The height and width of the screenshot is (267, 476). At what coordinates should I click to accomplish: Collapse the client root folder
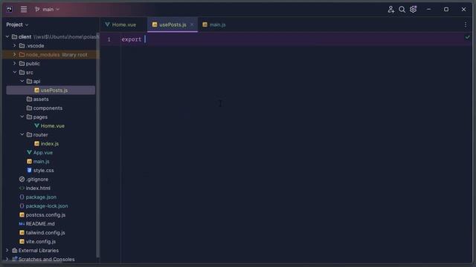pyautogui.click(x=7, y=36)
